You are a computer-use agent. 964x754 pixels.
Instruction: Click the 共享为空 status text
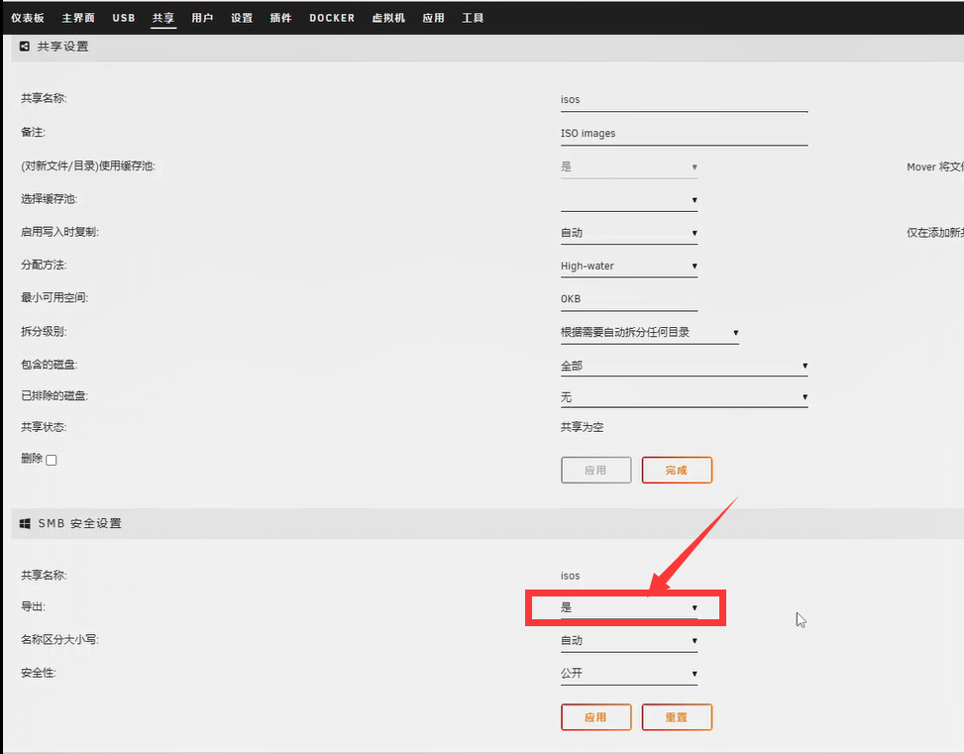[582, 427]
